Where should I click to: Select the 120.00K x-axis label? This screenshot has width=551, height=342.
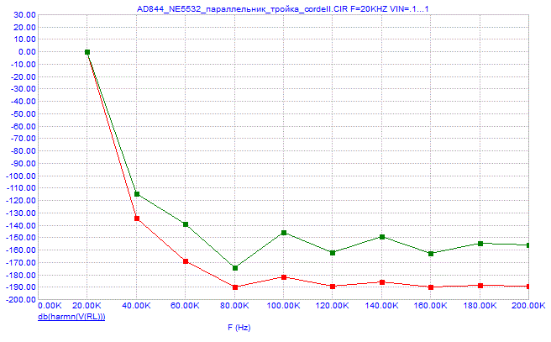[333, 306]
